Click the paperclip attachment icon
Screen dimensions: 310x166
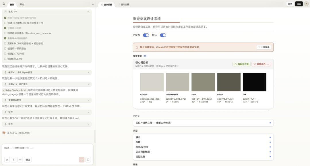[x=13, y=160]
